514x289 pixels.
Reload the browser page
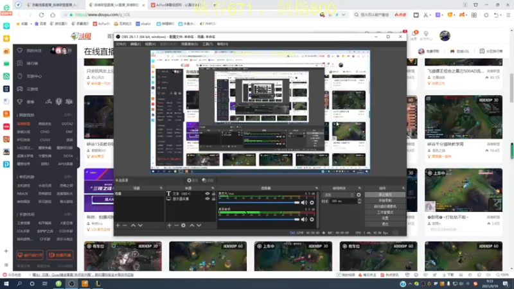(41, 15)
